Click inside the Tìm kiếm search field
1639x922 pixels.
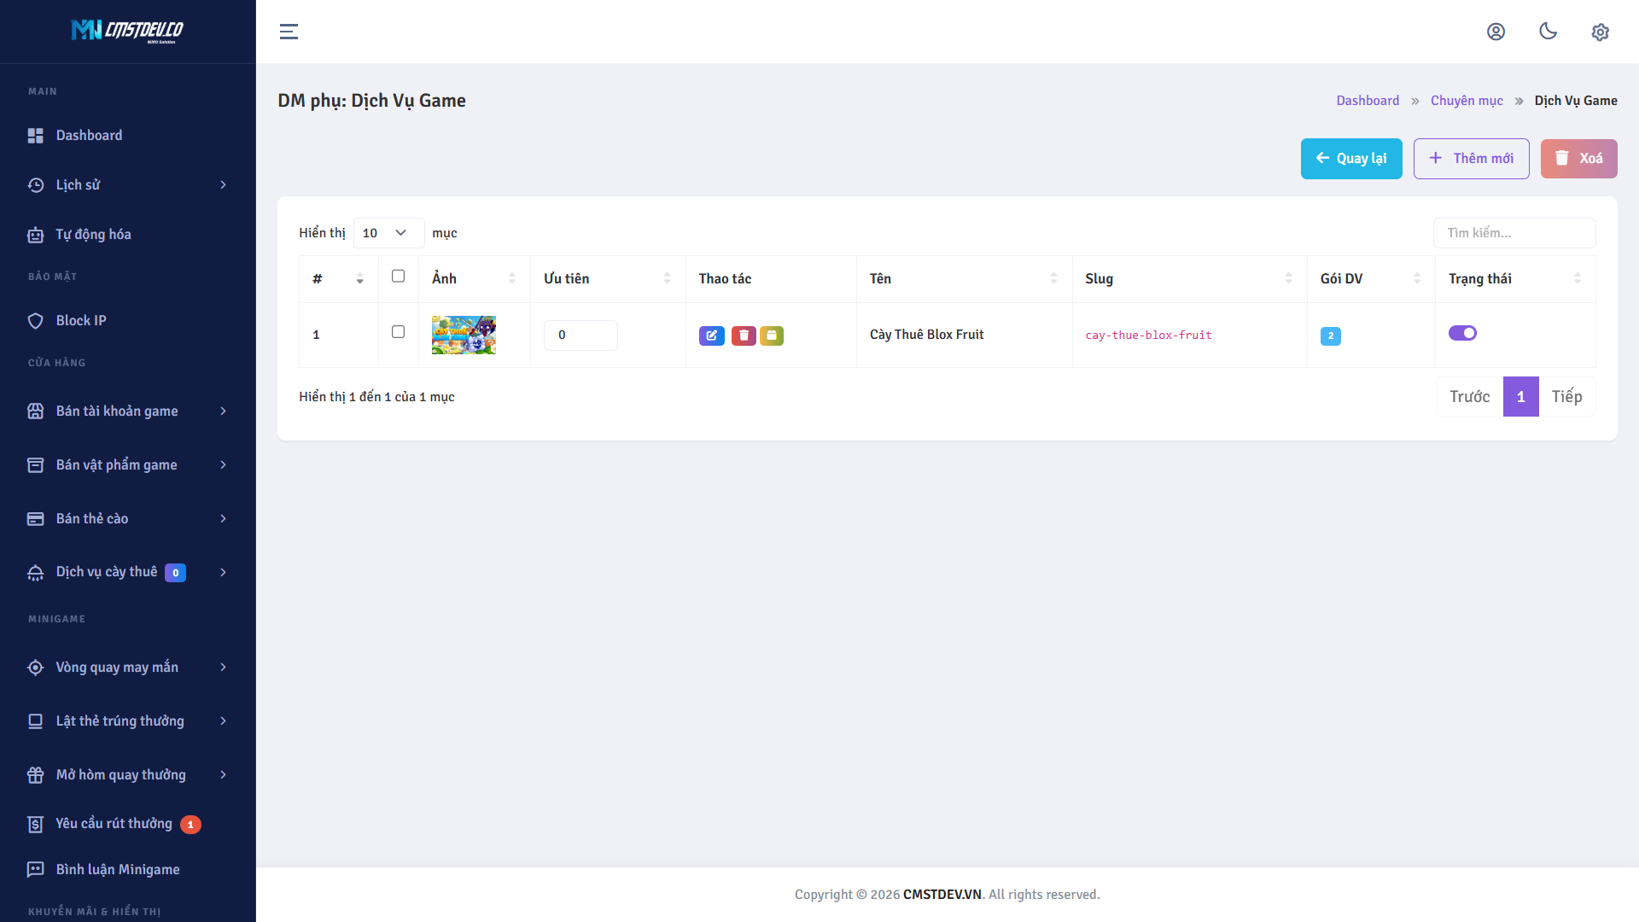point(1514,232)
